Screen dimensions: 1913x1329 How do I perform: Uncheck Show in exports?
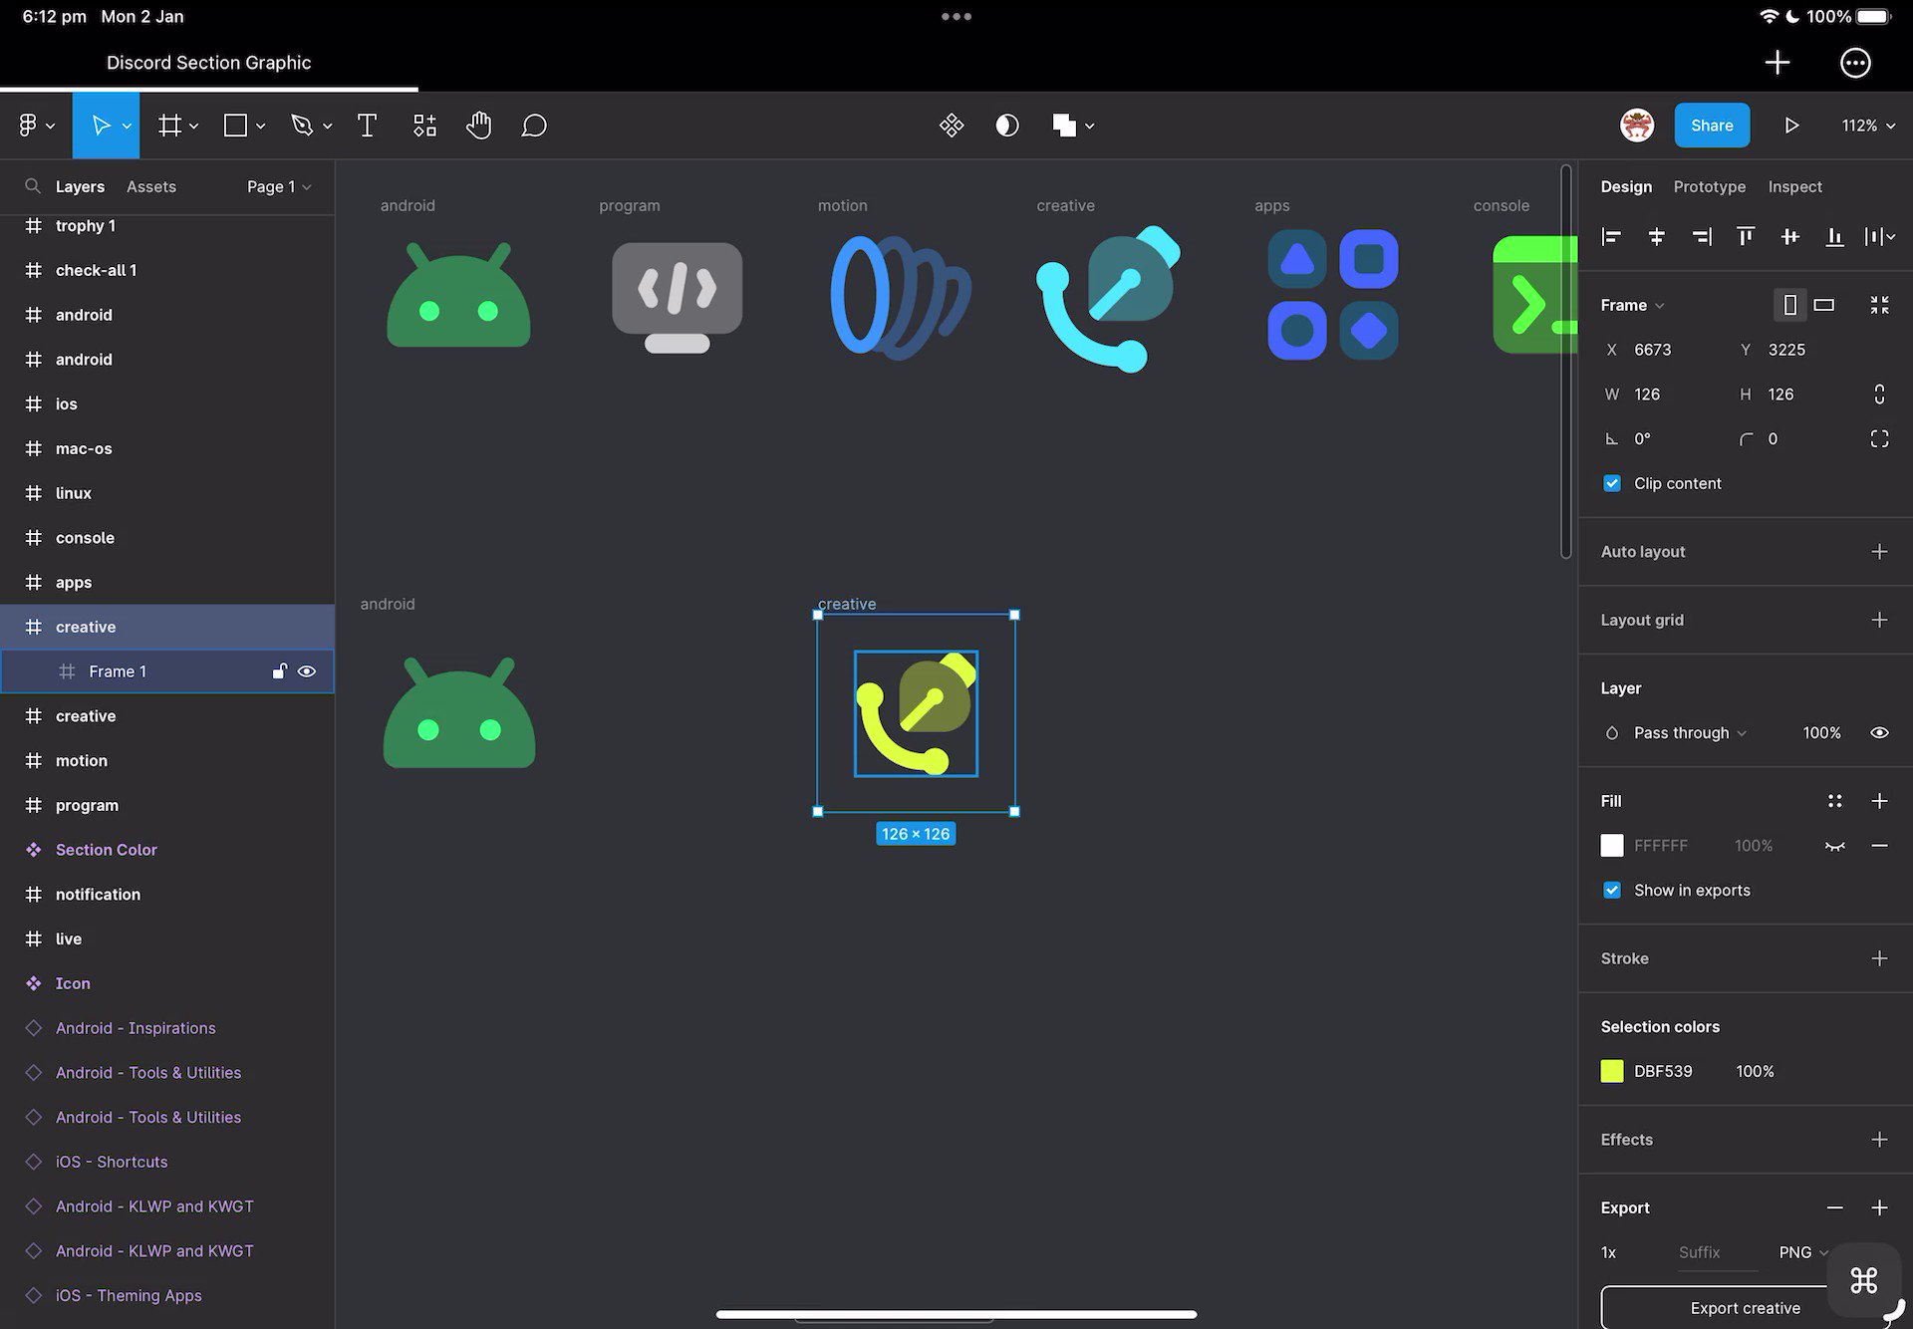tap(1612, 891)
